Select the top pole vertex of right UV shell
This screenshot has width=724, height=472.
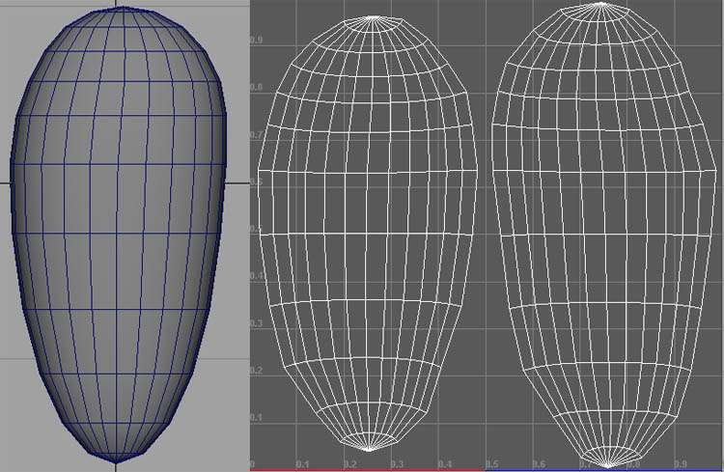tap(601, 4)
